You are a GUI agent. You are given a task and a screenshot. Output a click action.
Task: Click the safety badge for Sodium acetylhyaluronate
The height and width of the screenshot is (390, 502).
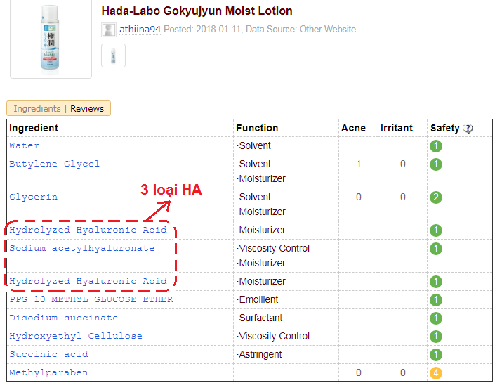tap(436, 249)
